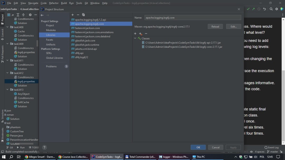Open Task View on the taskbar

(19, 157)
